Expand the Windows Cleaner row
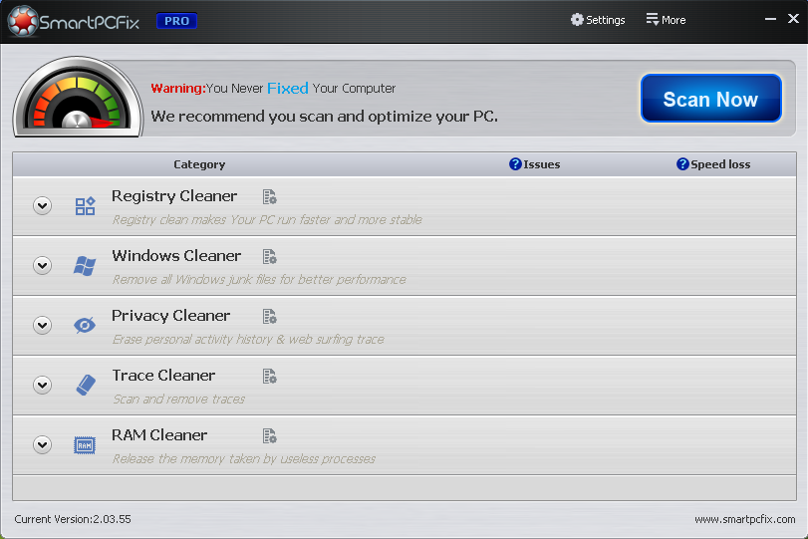 click(42, 265)
